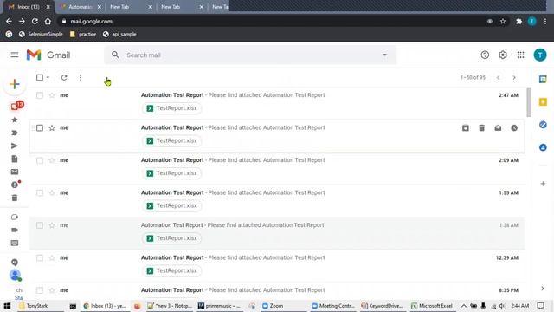Select checkbox of 1:38 AM email
Image resolution: width=554 pixels, height=312 pixels.
(40, 225)
